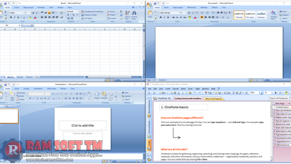Image resolution: width=291 pixels, height=164 pixels.
Task: Click Replace in the Word Editing group
Action: click(284, 15)
